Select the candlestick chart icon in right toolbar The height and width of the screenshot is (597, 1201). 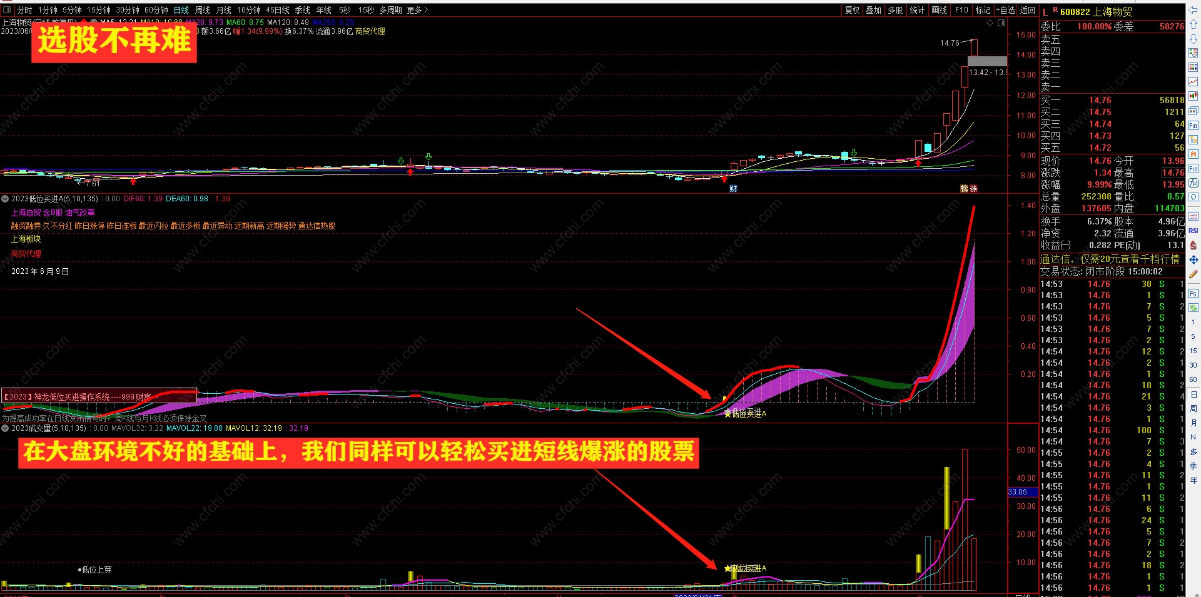1193,96
